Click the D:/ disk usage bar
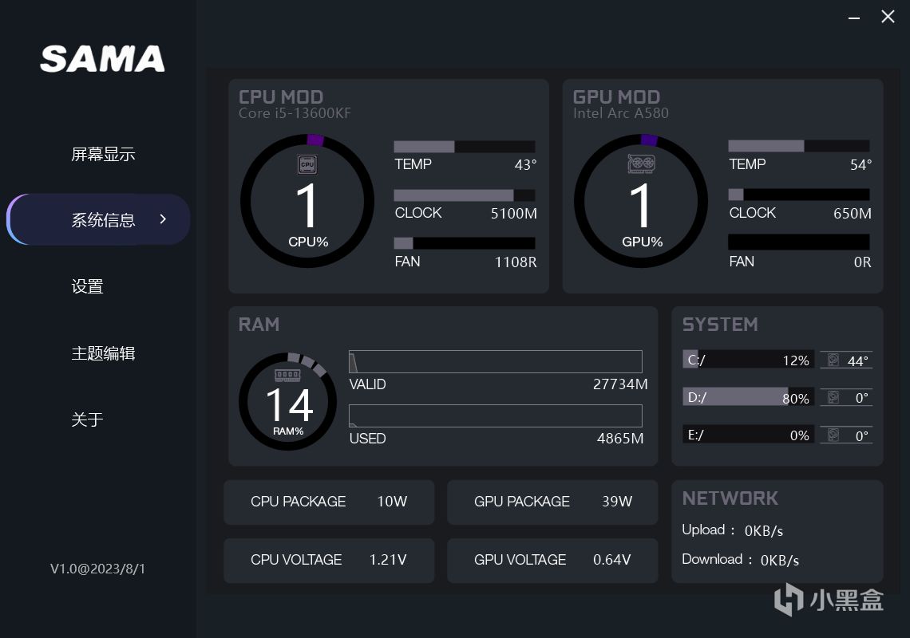 pyautogui.click(x=748, y=396)
